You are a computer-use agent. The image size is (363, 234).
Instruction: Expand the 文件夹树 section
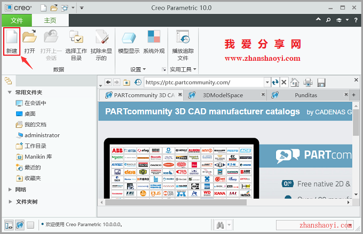tap(10, 201)
